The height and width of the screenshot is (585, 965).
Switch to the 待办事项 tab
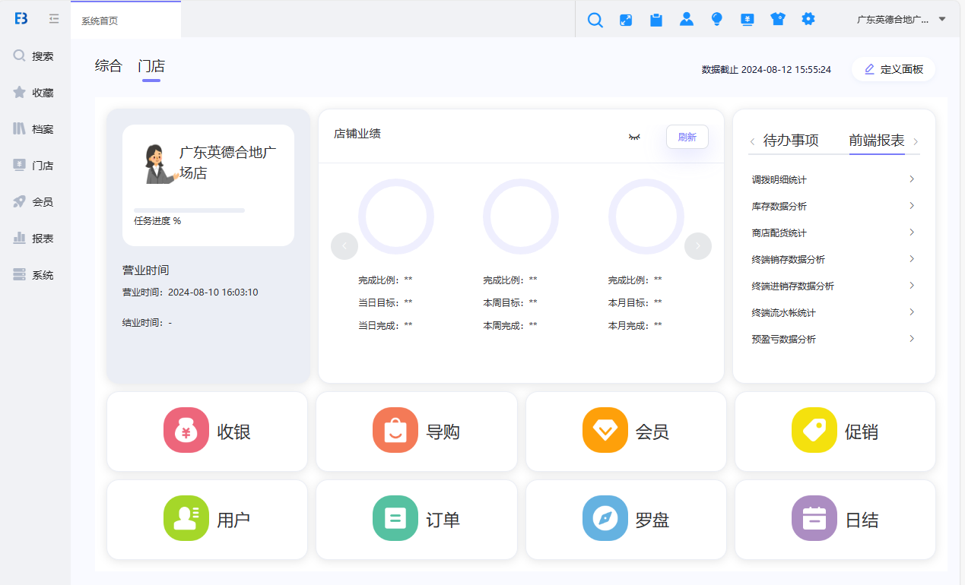[790, 141]
